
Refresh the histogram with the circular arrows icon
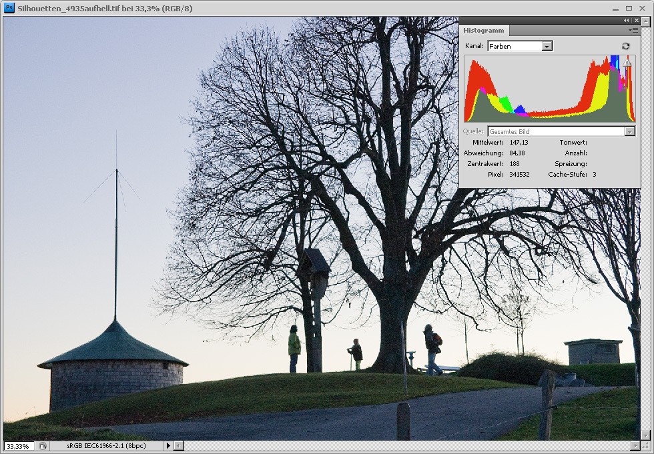pyautogui.click(x=625, y=46)
